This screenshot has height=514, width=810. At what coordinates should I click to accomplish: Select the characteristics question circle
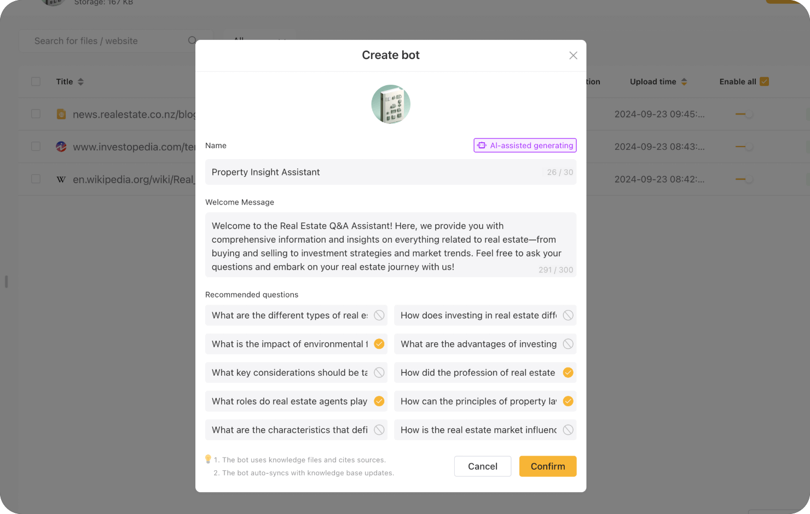[379, 430]
